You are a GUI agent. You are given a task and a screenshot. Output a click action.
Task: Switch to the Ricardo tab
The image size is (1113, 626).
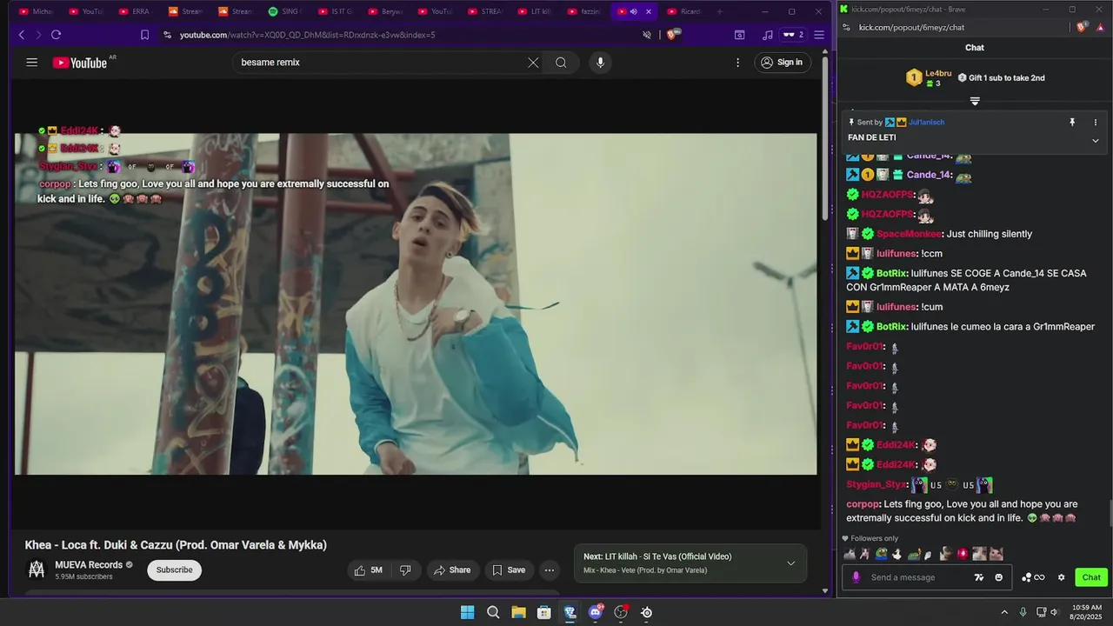tap(684, 11)
